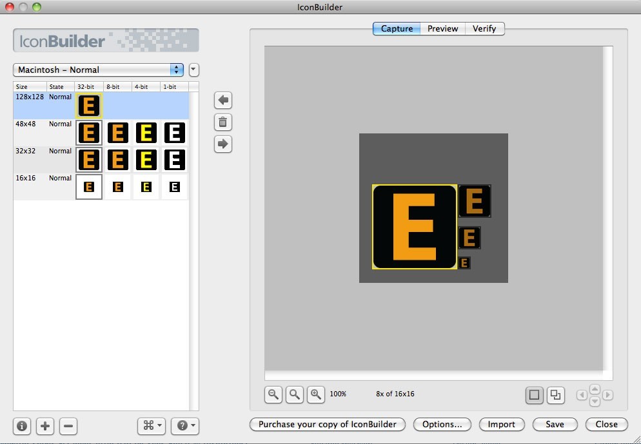Click the Size column header
The width and height of the screenshot is (641, 444).
(x=30, y=86)
